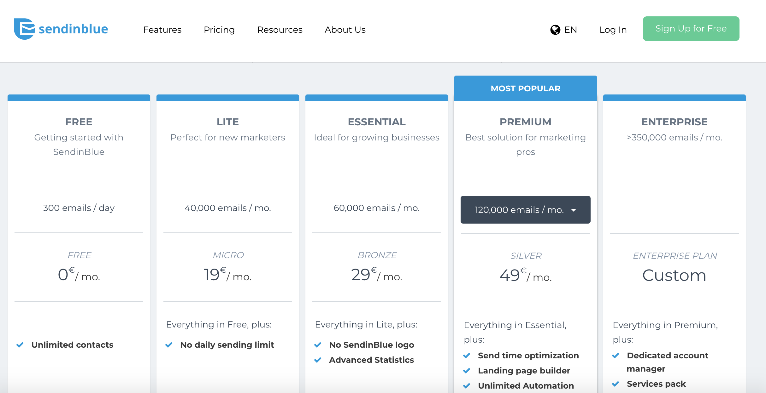Open the 120,000 emails / mo. dropdown

click(526, 210)
